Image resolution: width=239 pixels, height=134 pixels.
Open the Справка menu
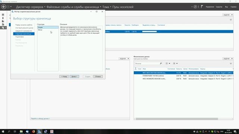[x=233, y=7]
